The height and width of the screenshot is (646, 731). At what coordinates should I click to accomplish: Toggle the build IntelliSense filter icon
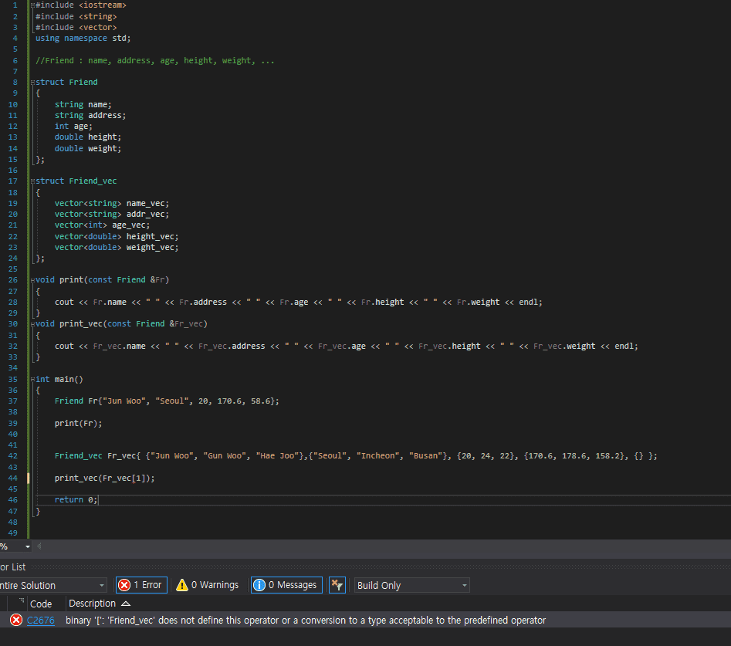click(x=337, y=585)
